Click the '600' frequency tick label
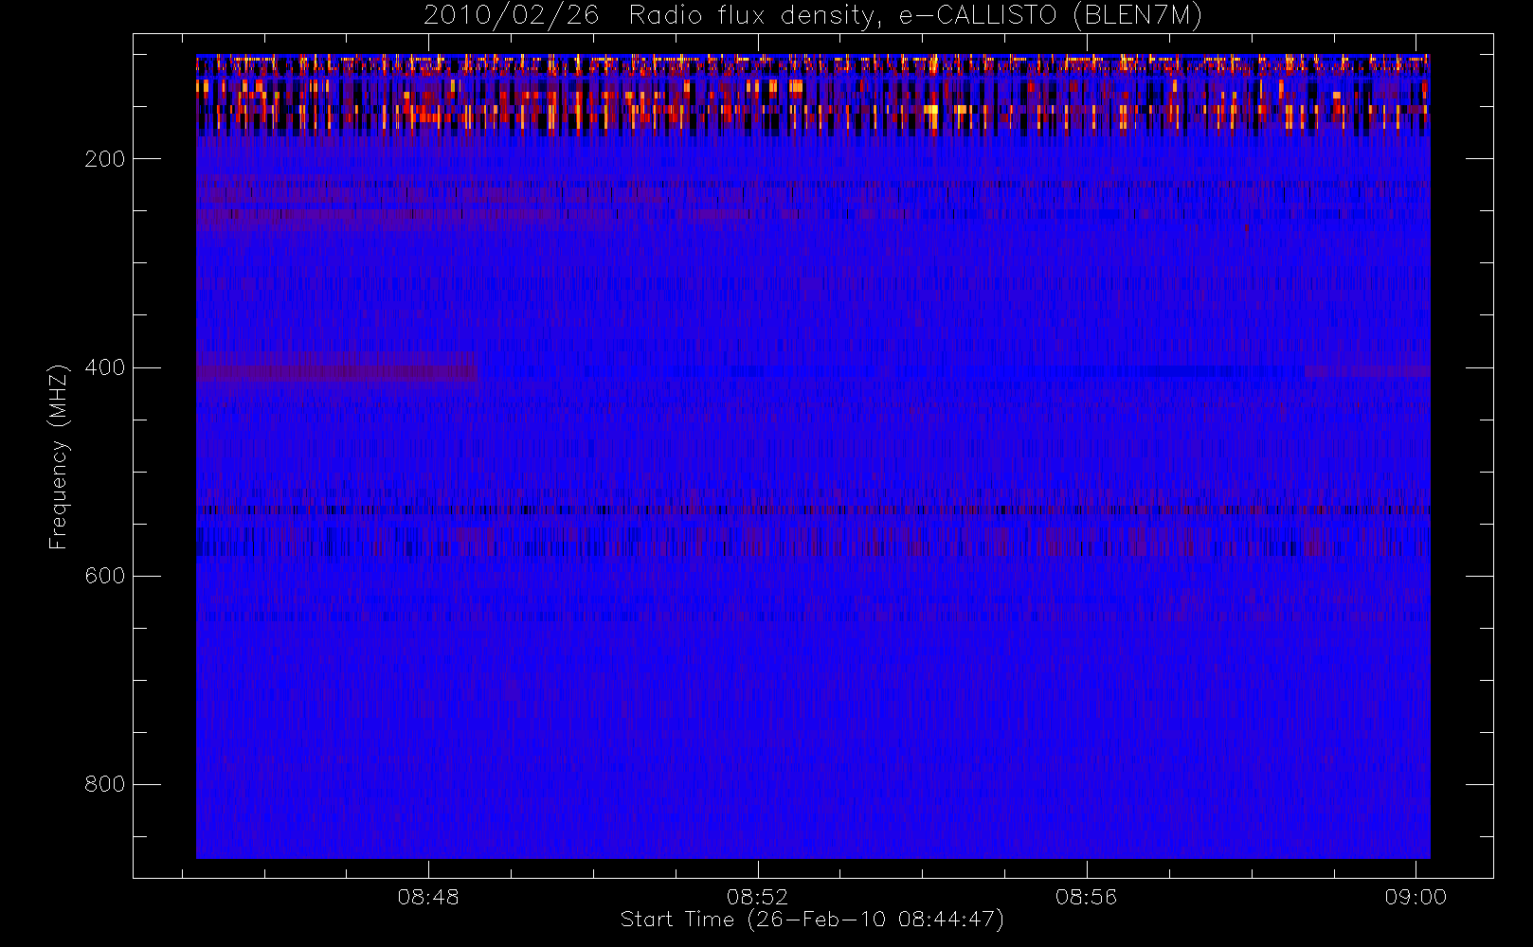1533x947 pixels. point(105,576)
